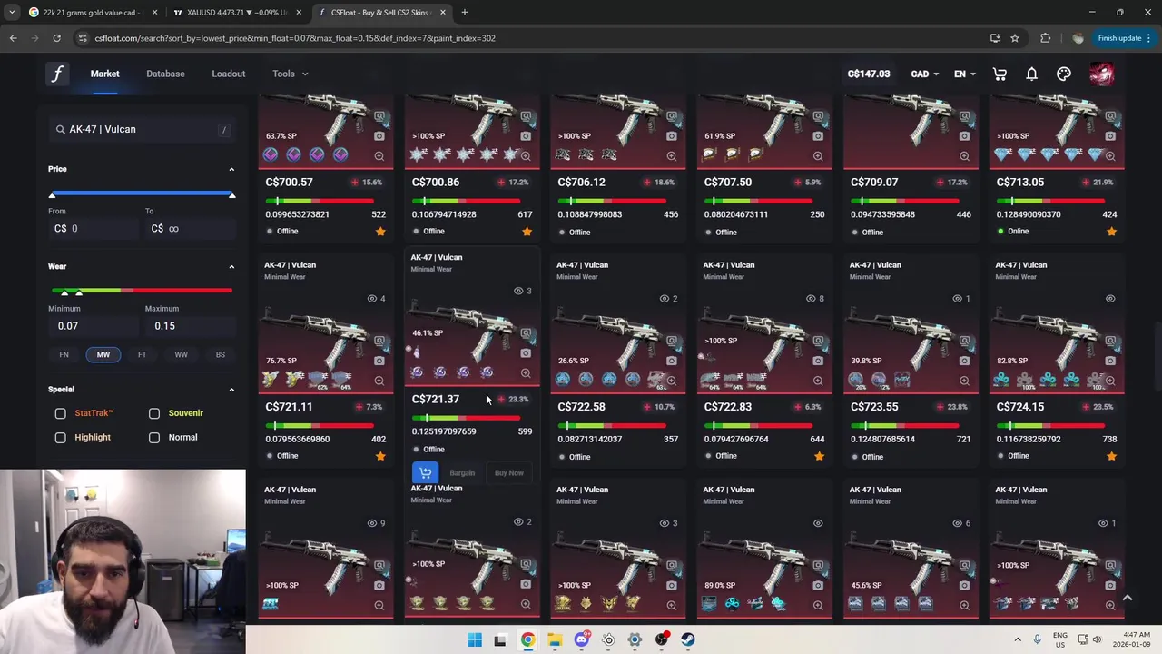Viewport: 1162px width, 654px height.
Task: Go to the Database tab
Action: [165, 74]
